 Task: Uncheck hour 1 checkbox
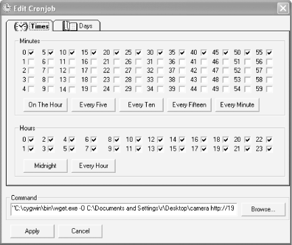[x=31, y=149]
